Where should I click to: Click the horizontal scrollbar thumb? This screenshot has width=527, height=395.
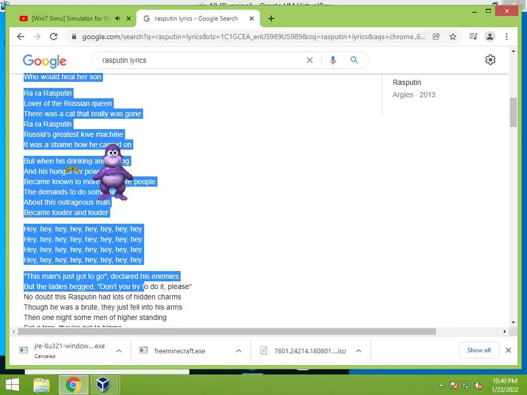[x=227, y=332]
